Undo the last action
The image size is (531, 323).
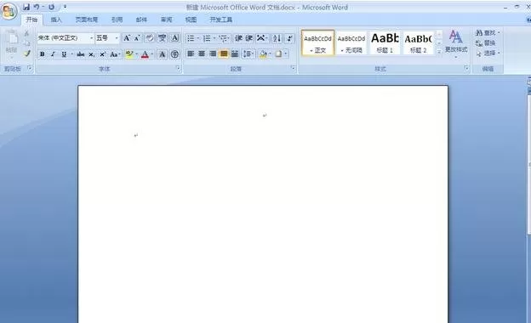pos(37,7)
